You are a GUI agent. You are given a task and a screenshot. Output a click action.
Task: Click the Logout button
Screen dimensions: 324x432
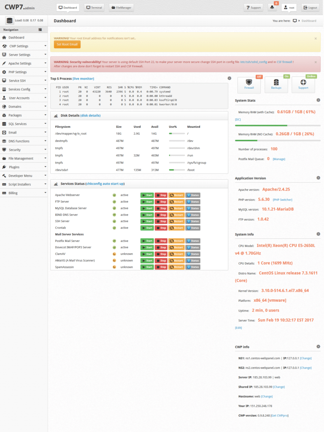coord(310,8)
